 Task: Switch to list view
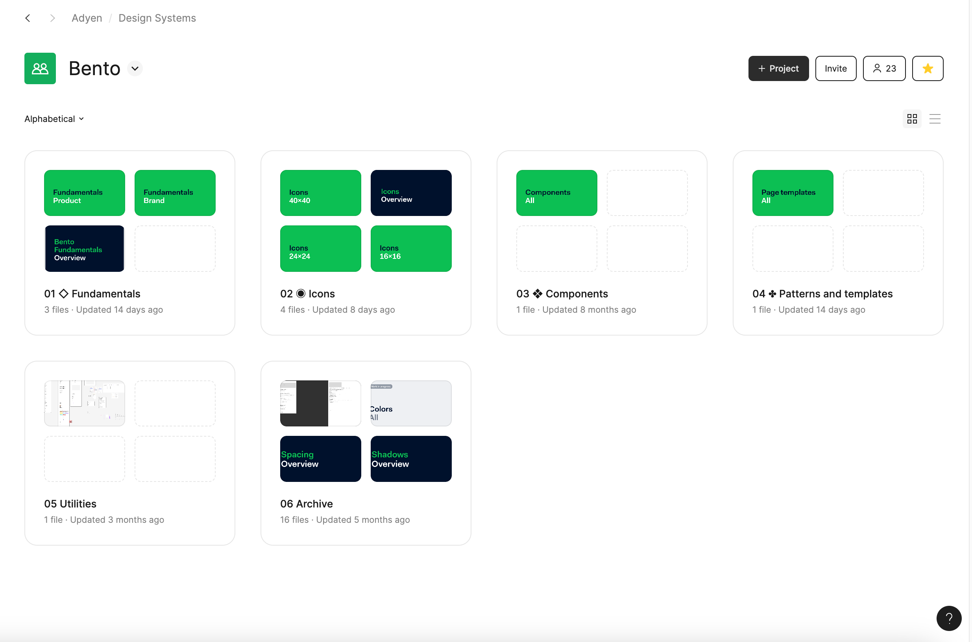[935, 119]
